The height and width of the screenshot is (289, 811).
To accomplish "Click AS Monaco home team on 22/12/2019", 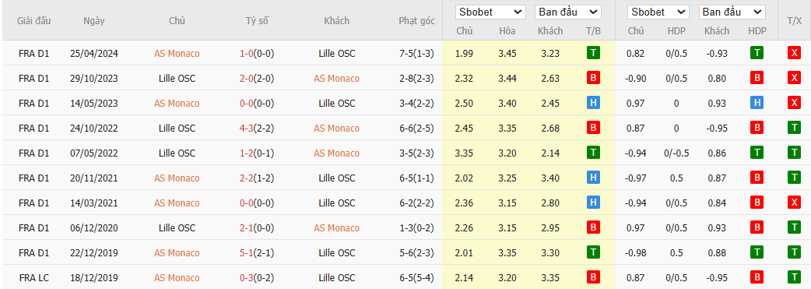I will (x=177, y=252).
